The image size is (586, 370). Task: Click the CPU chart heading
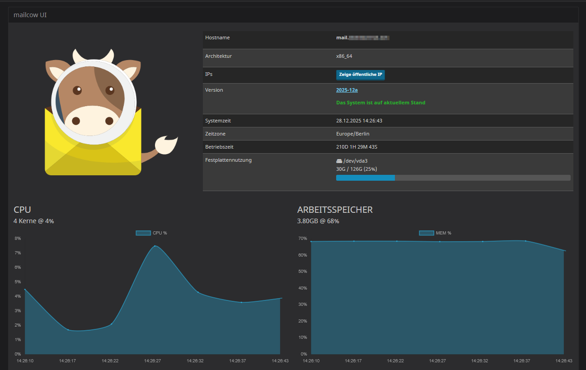[22, 210]
